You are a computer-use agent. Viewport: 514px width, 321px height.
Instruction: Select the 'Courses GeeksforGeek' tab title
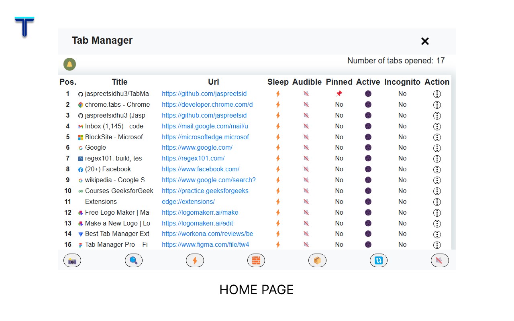pyautogui.click(x=119, y=191)
